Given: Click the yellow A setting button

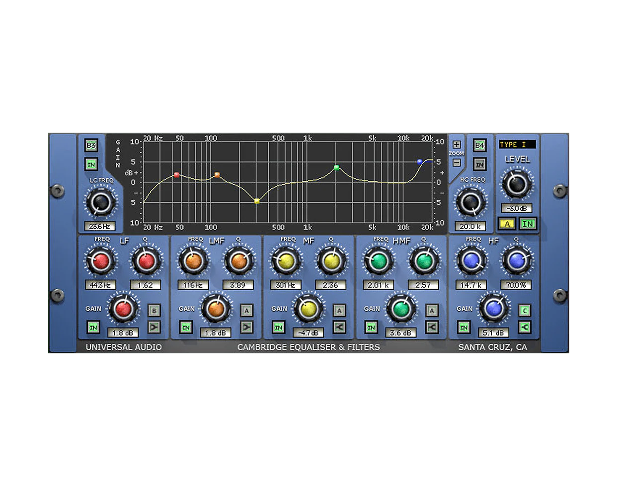Looking at the screenshot, I should pyautogui.click(x=507, y=224).
